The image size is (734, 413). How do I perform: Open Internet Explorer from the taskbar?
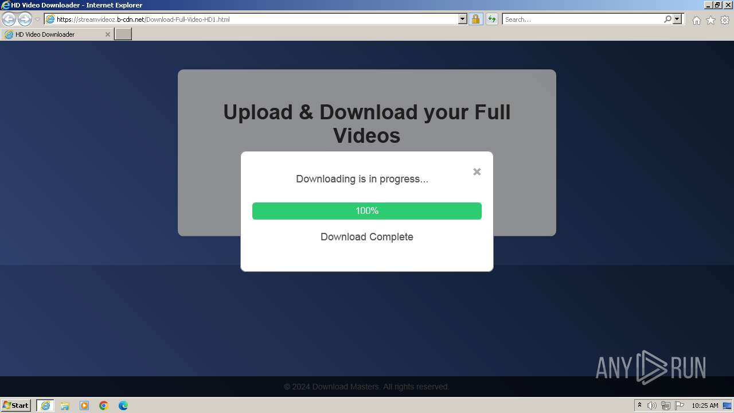coord(45,405)
